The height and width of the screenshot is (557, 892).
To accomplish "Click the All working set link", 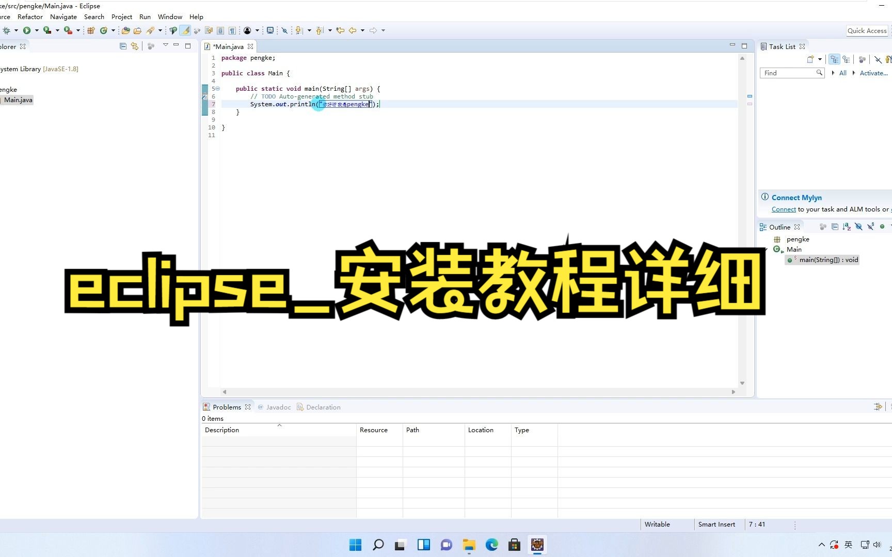I will (x=842, y=73).
